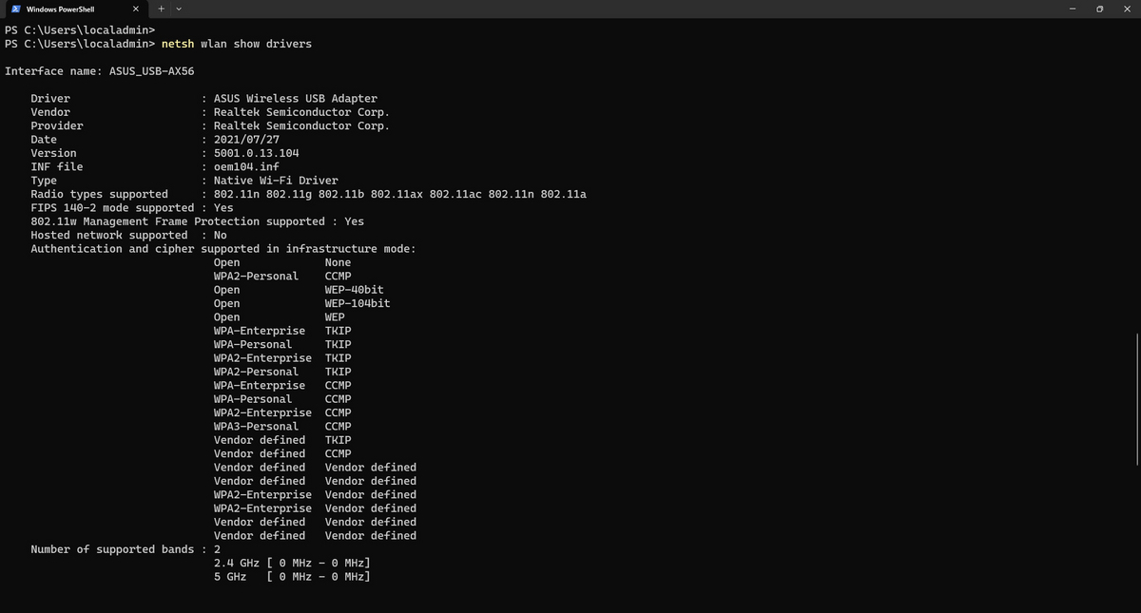Click the version number 5001.0.13.104
Screen dimensions: 1141x613
point(256,152)
